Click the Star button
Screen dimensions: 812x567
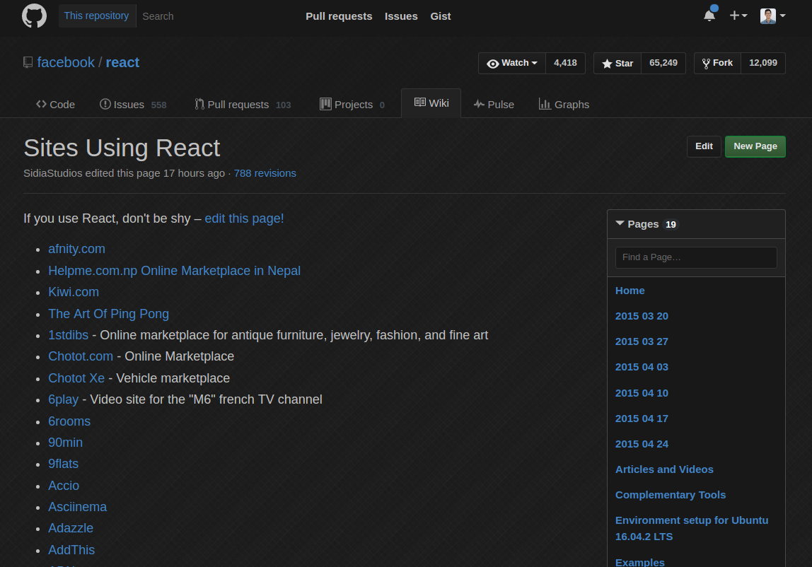coord(617,63)
